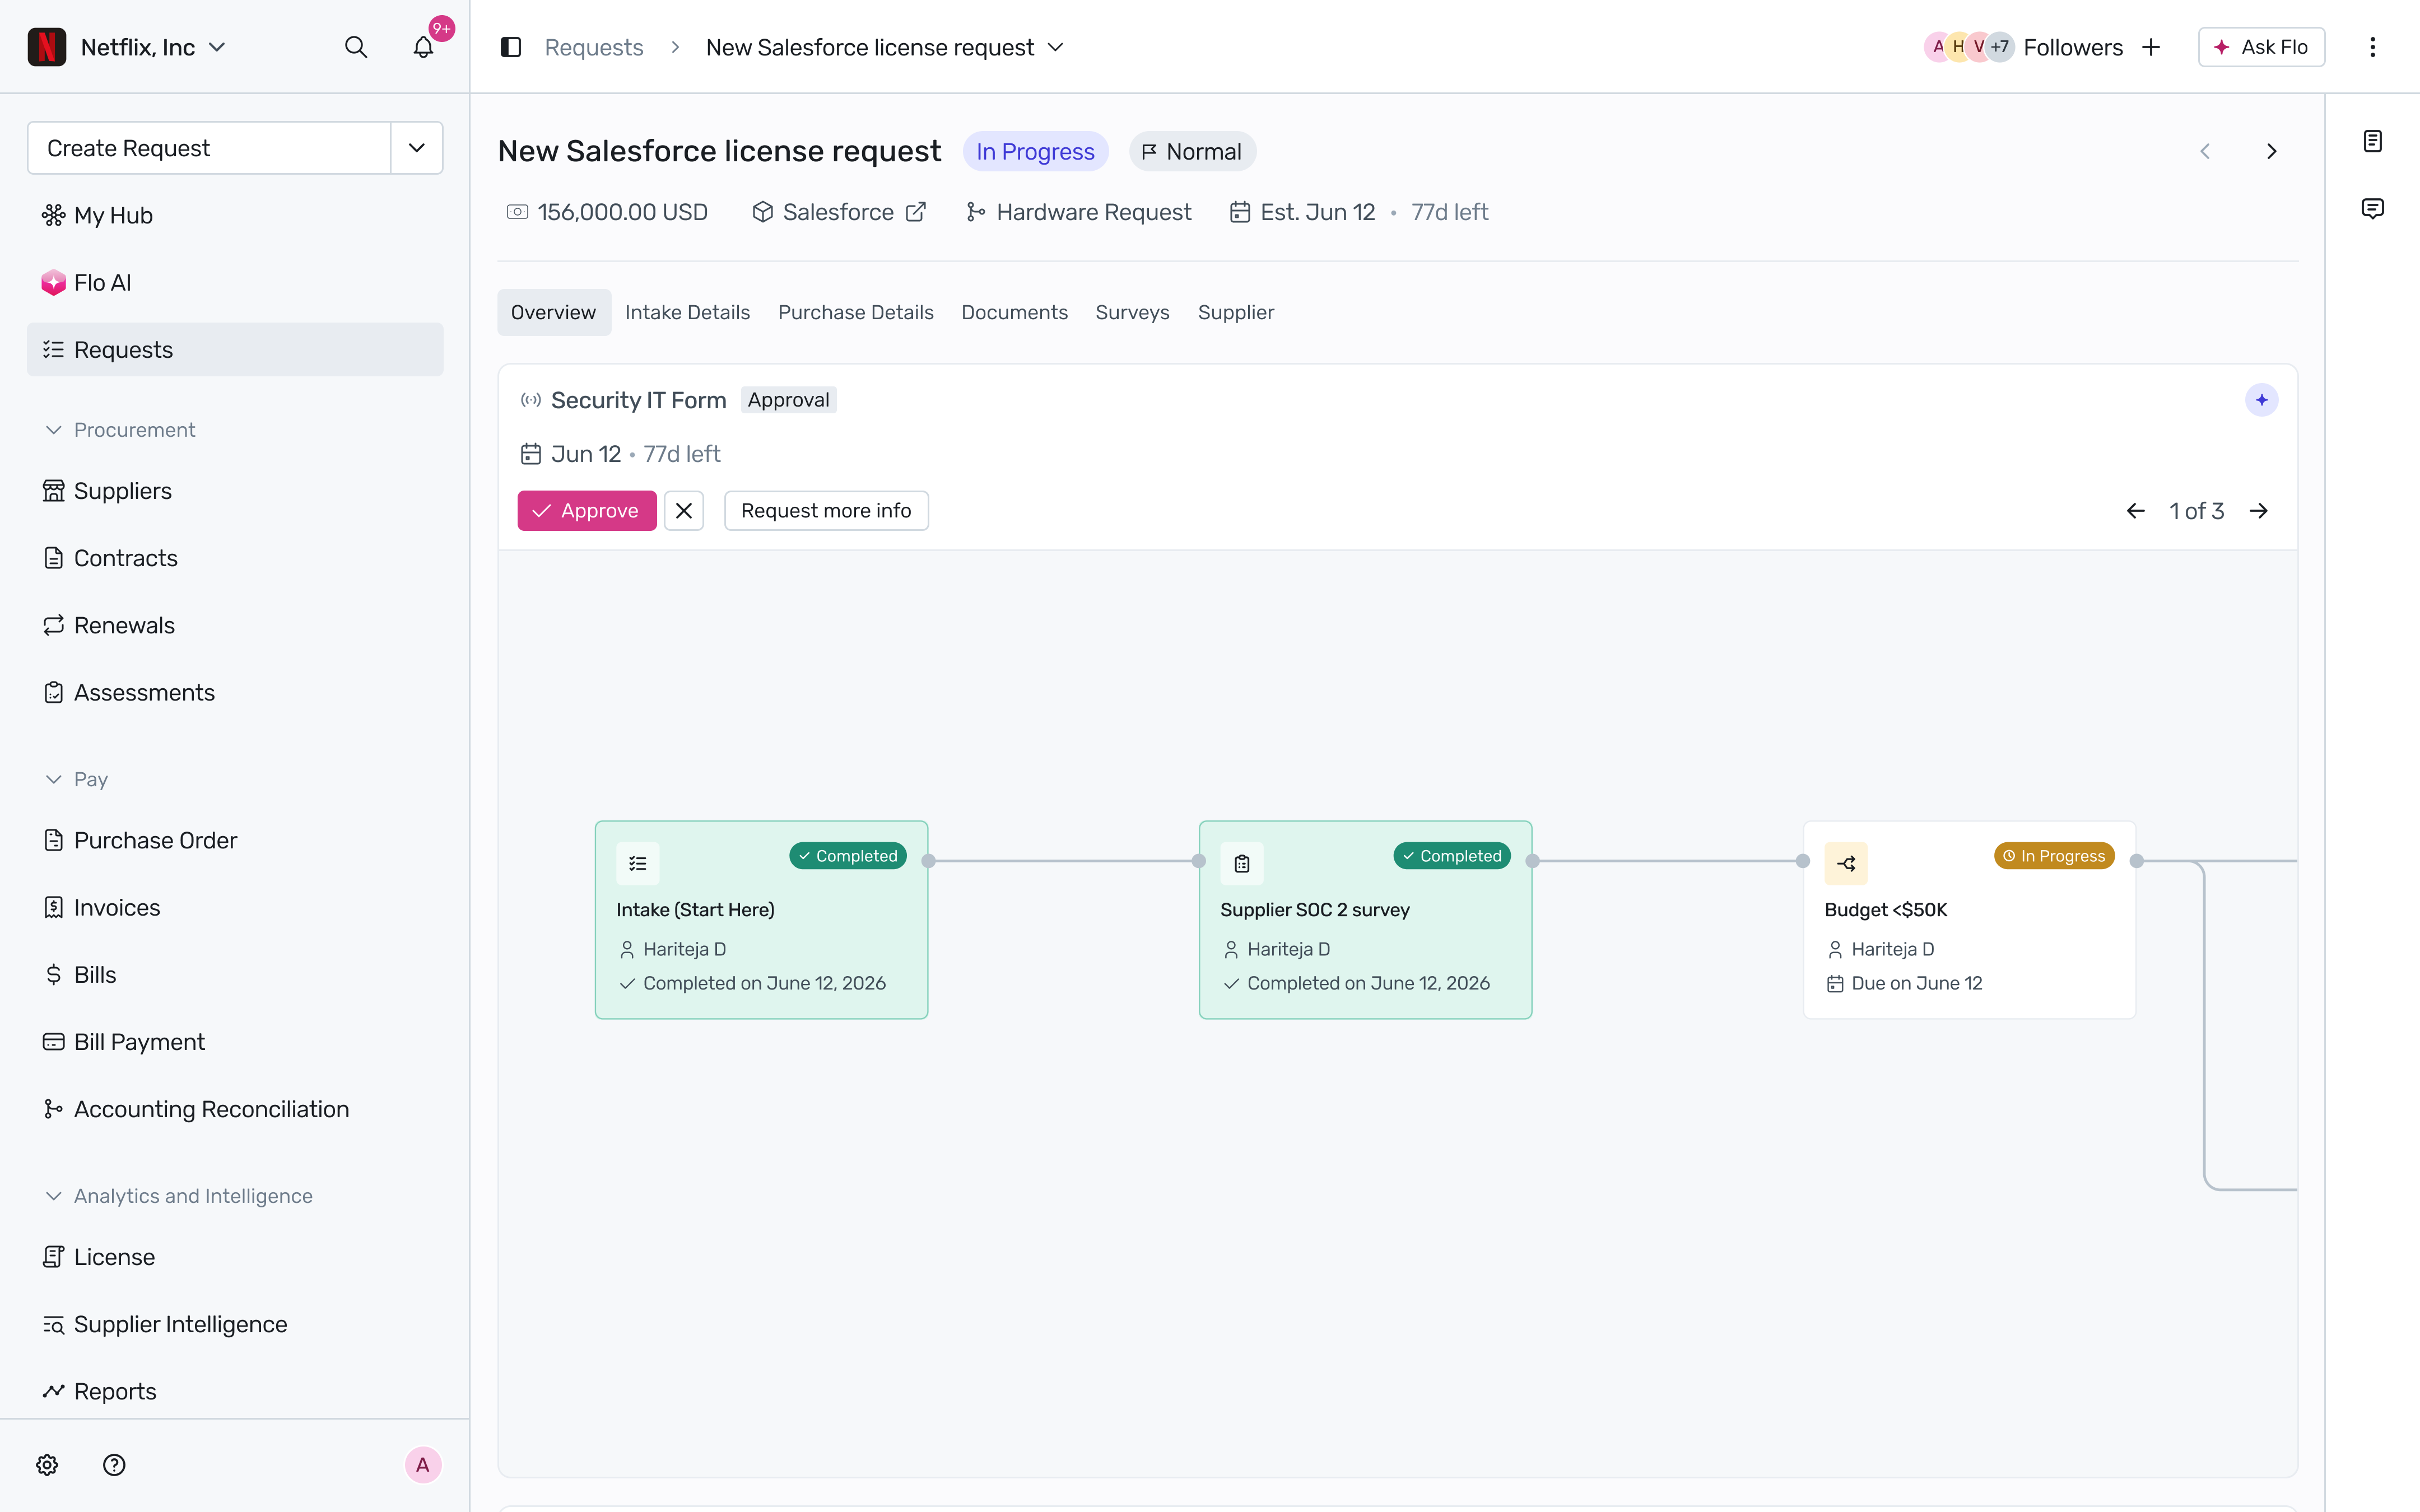
Task: Click the Budget <$50K branch icon
Action: click(x=1846, y=864)
